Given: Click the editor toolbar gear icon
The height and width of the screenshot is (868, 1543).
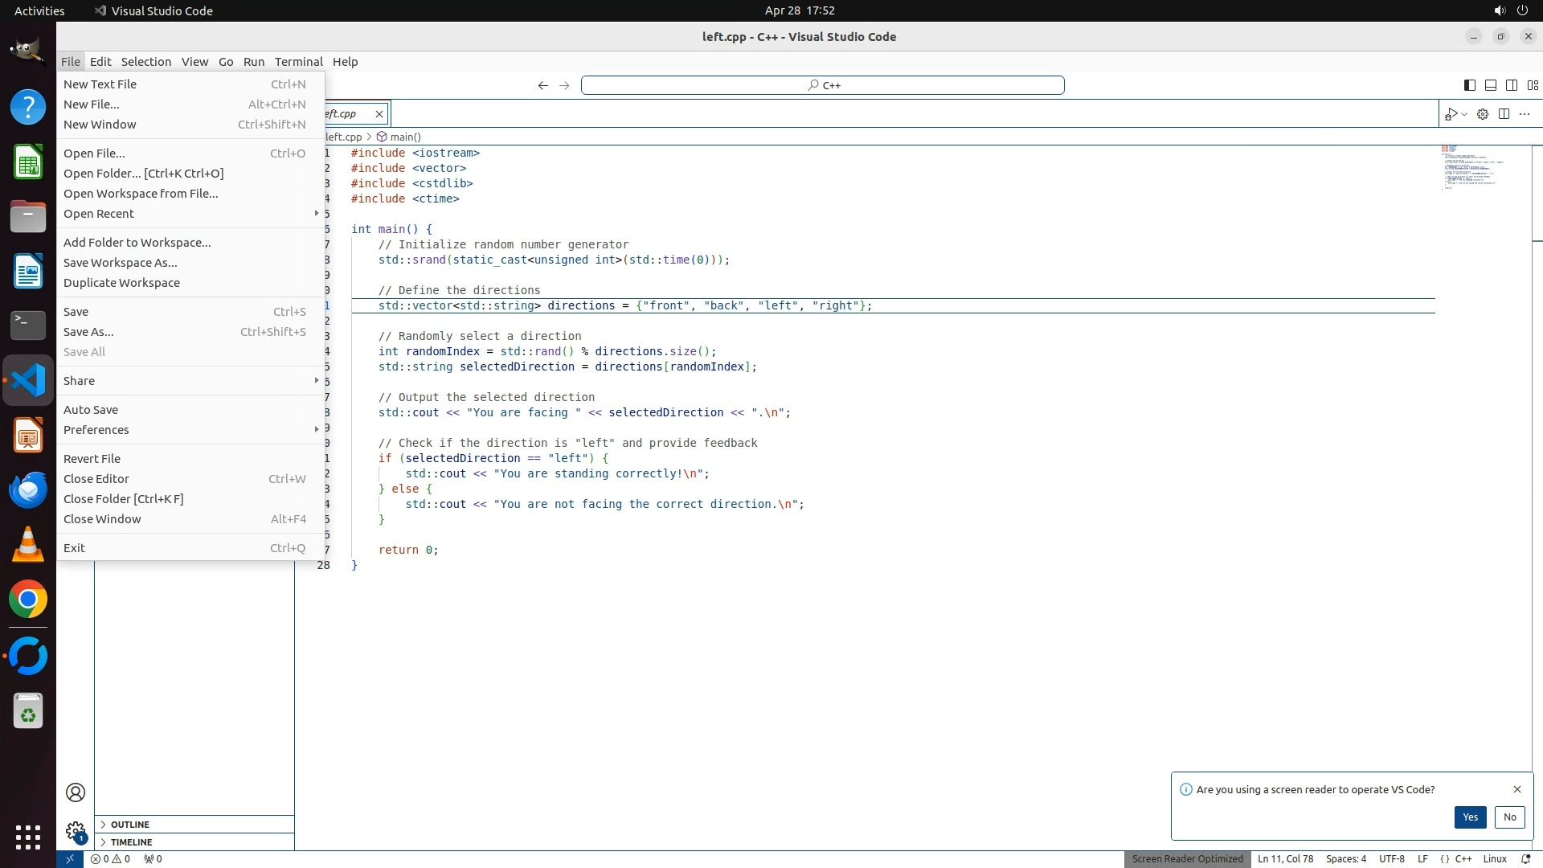Looking at the screenshot, I should coord(1483,114).
